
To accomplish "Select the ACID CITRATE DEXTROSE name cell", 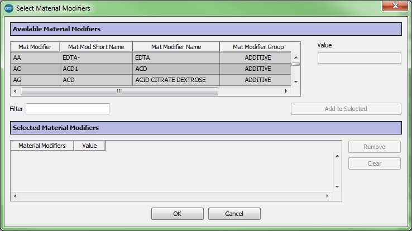I will coord(176,80).
